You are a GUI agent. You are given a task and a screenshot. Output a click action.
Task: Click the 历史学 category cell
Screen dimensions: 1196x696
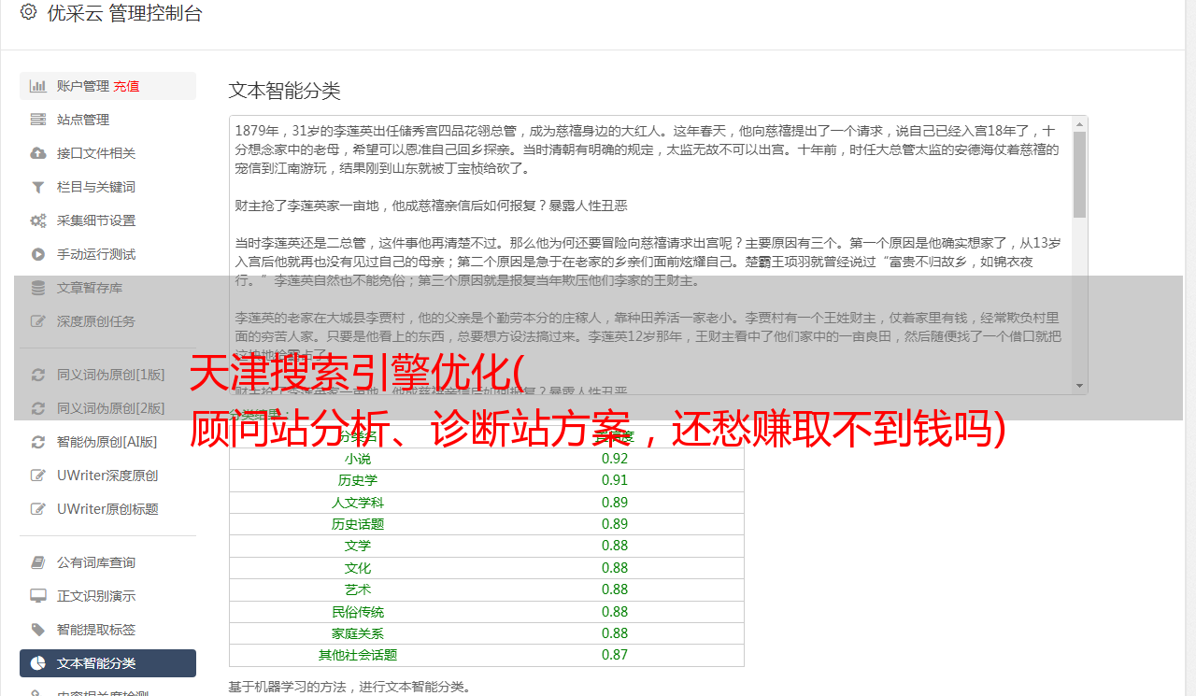[x=357, y=480]
